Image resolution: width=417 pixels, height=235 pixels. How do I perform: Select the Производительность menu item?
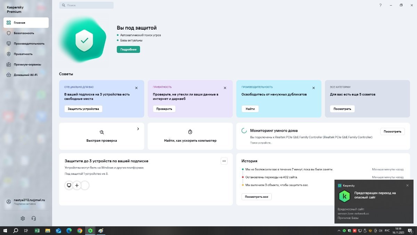[26, 44]
